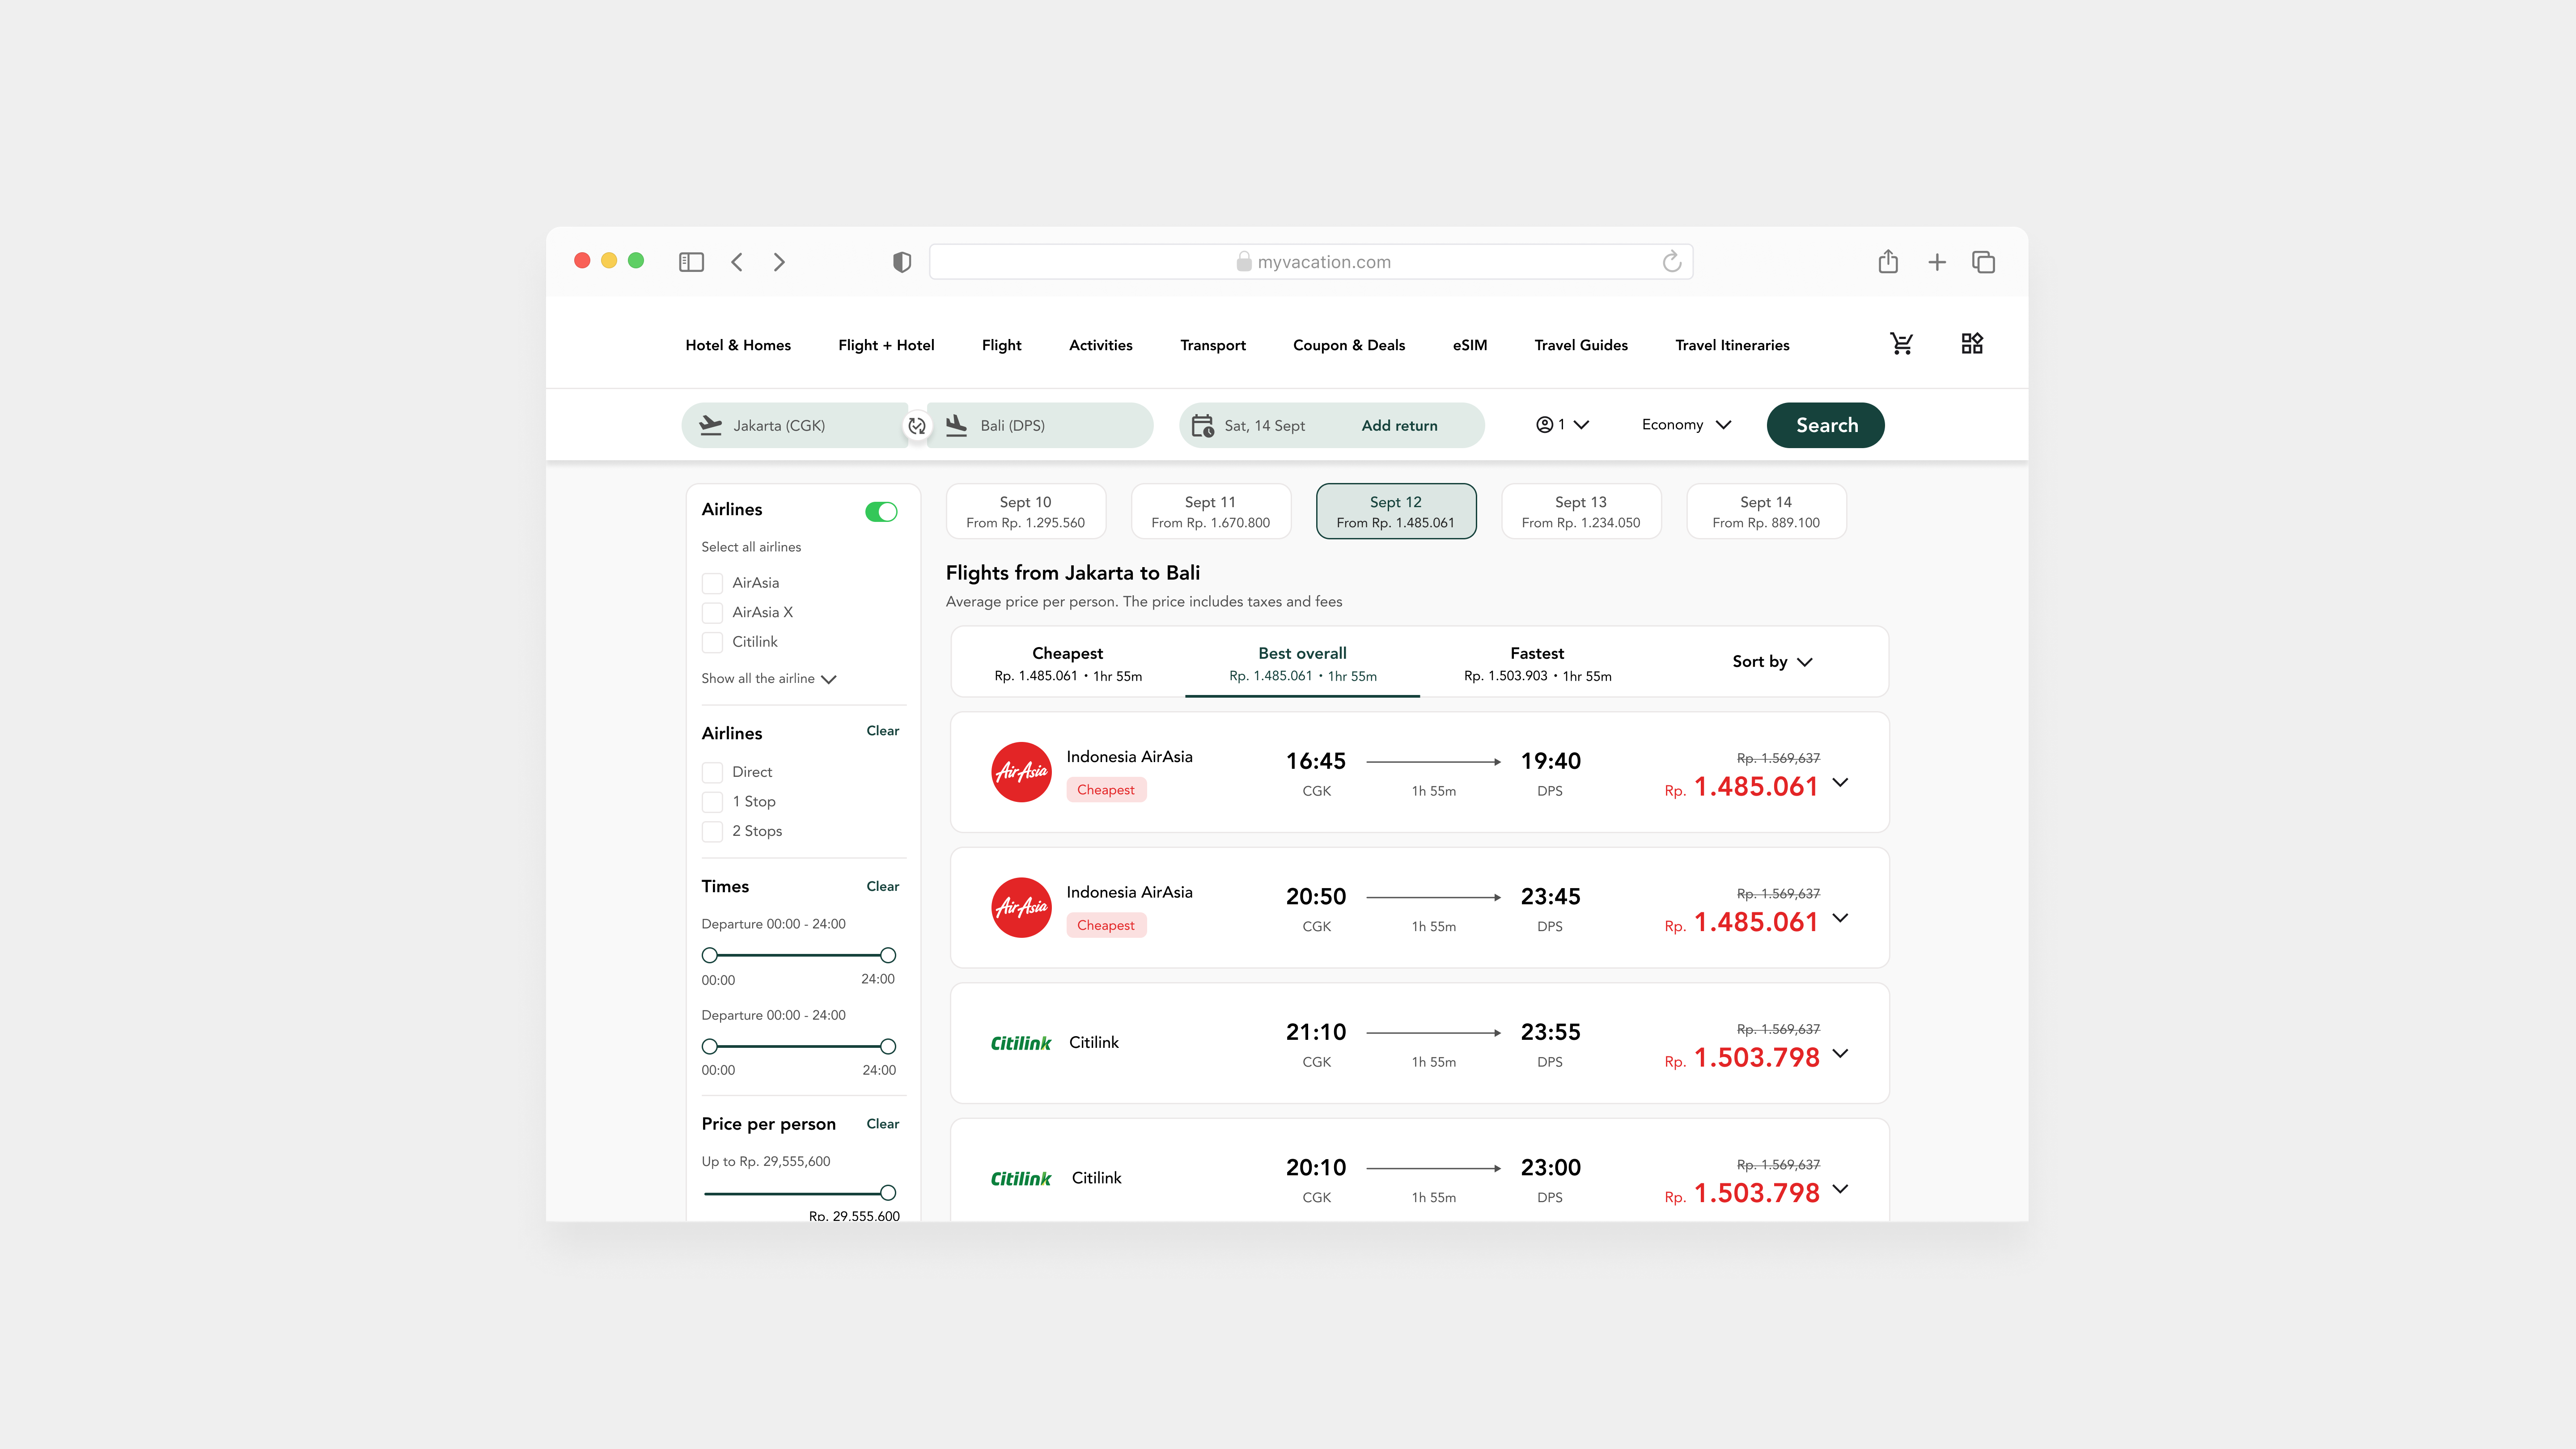Reload the page using the refresh icon

[x=1672, y=262]
